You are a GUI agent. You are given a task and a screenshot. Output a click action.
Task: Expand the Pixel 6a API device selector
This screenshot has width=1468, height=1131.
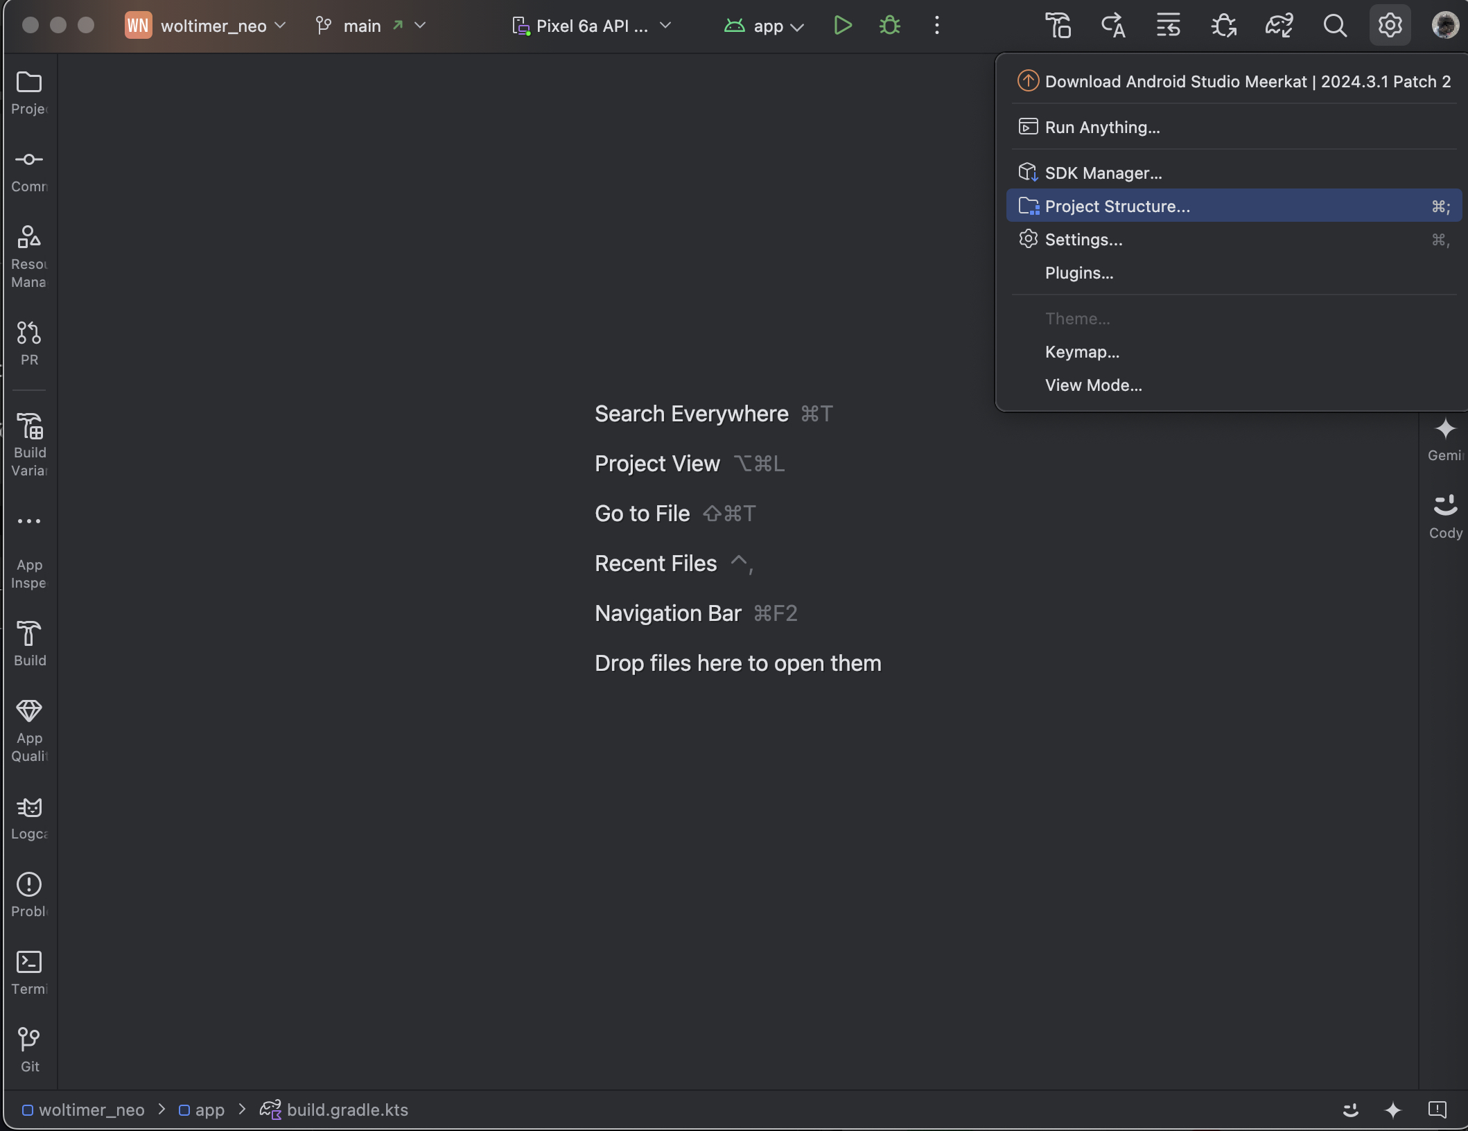[592, 26]
